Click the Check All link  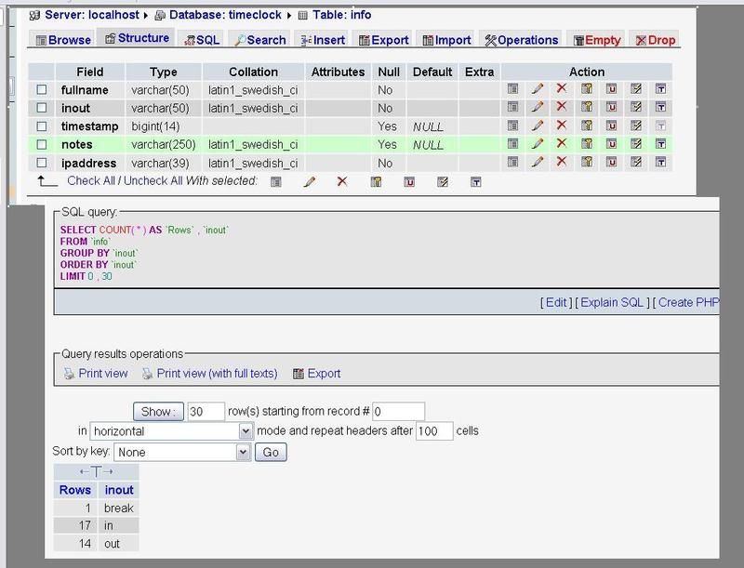tap(92, 180)
